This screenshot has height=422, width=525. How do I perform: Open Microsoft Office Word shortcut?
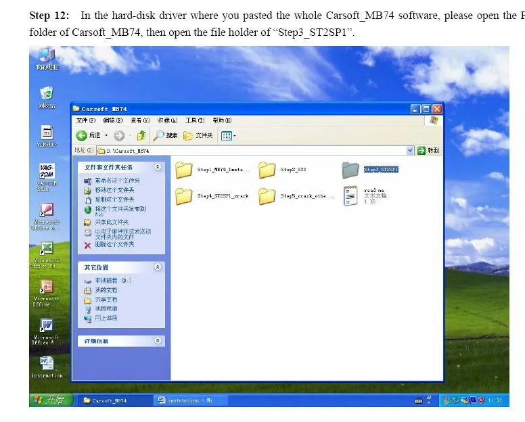46,332
